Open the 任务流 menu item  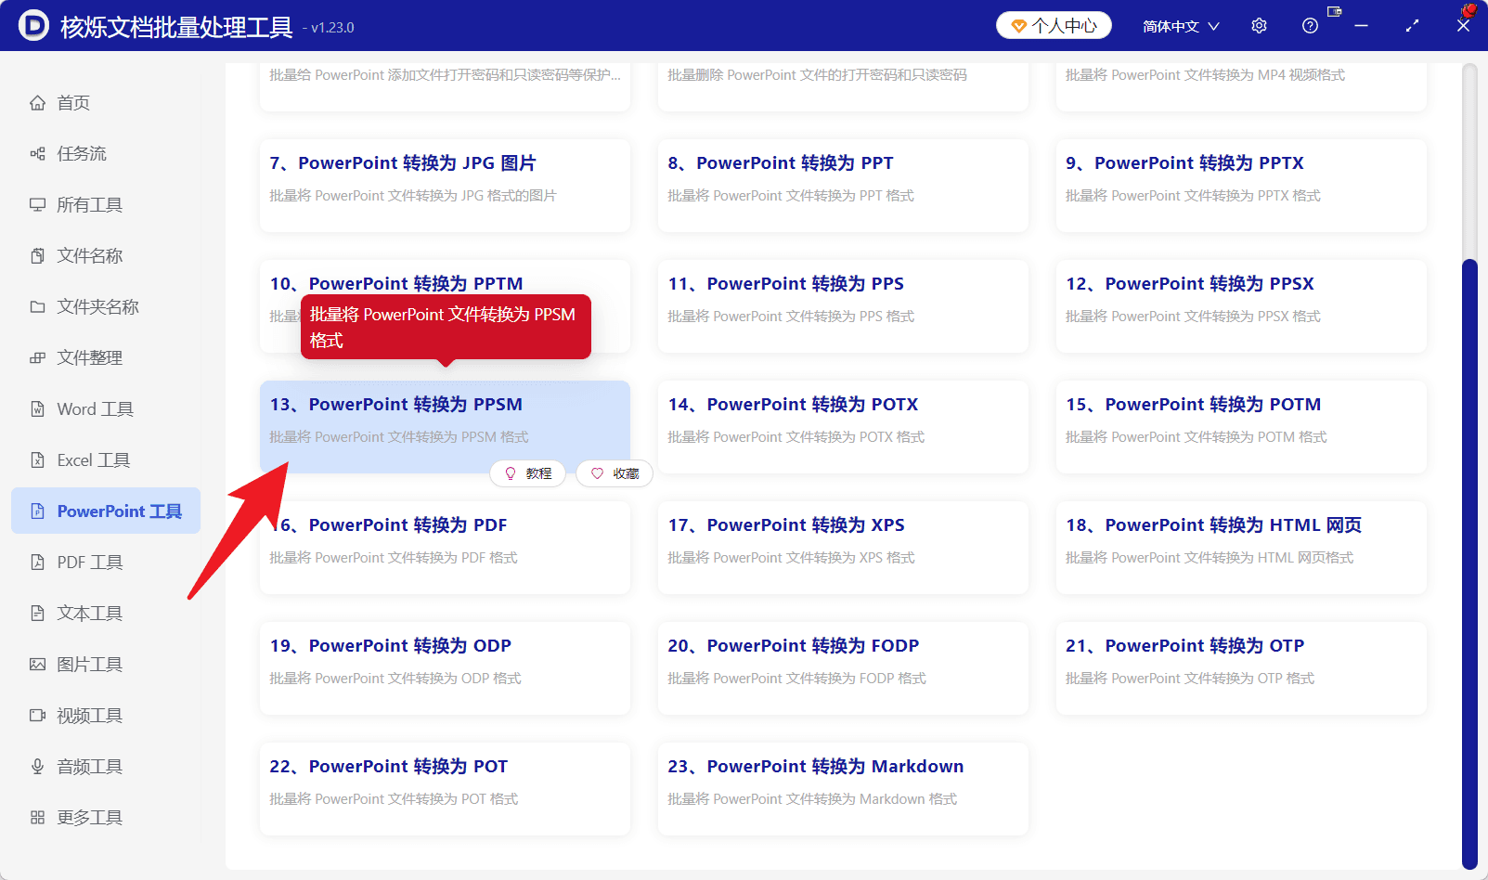(x=106, y=154)
